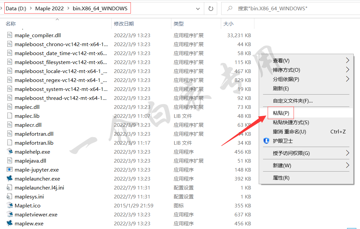The width and height of the screenshot is (360, 229).
Task: Expand the 查看(V) submenu arrow
Action: [348, 60]
